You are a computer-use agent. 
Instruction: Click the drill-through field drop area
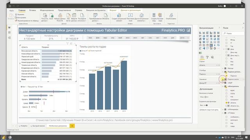point(209,110)
